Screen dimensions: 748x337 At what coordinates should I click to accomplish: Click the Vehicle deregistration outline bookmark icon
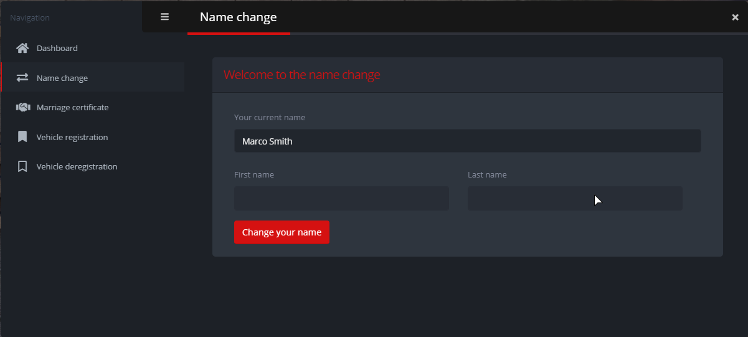click(22, 166)
